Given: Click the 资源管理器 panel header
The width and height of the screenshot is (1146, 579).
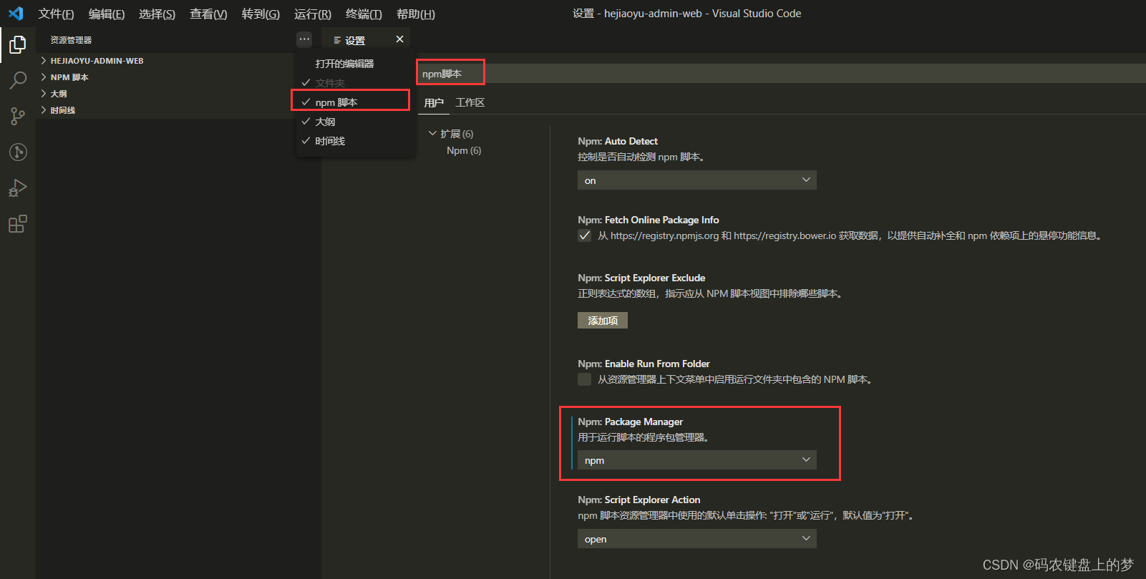Looking at the screenshot, I should coord(71,40).
